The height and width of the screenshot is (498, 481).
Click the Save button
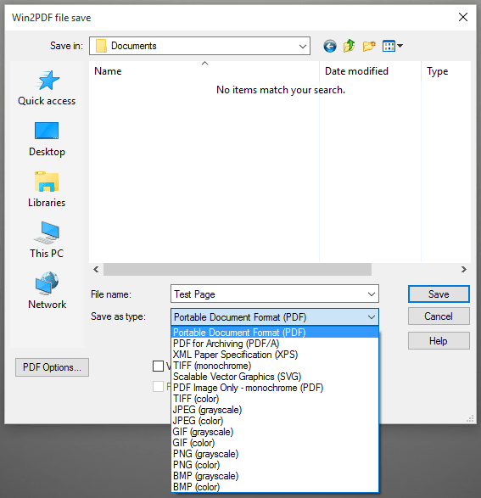point(439,294)
